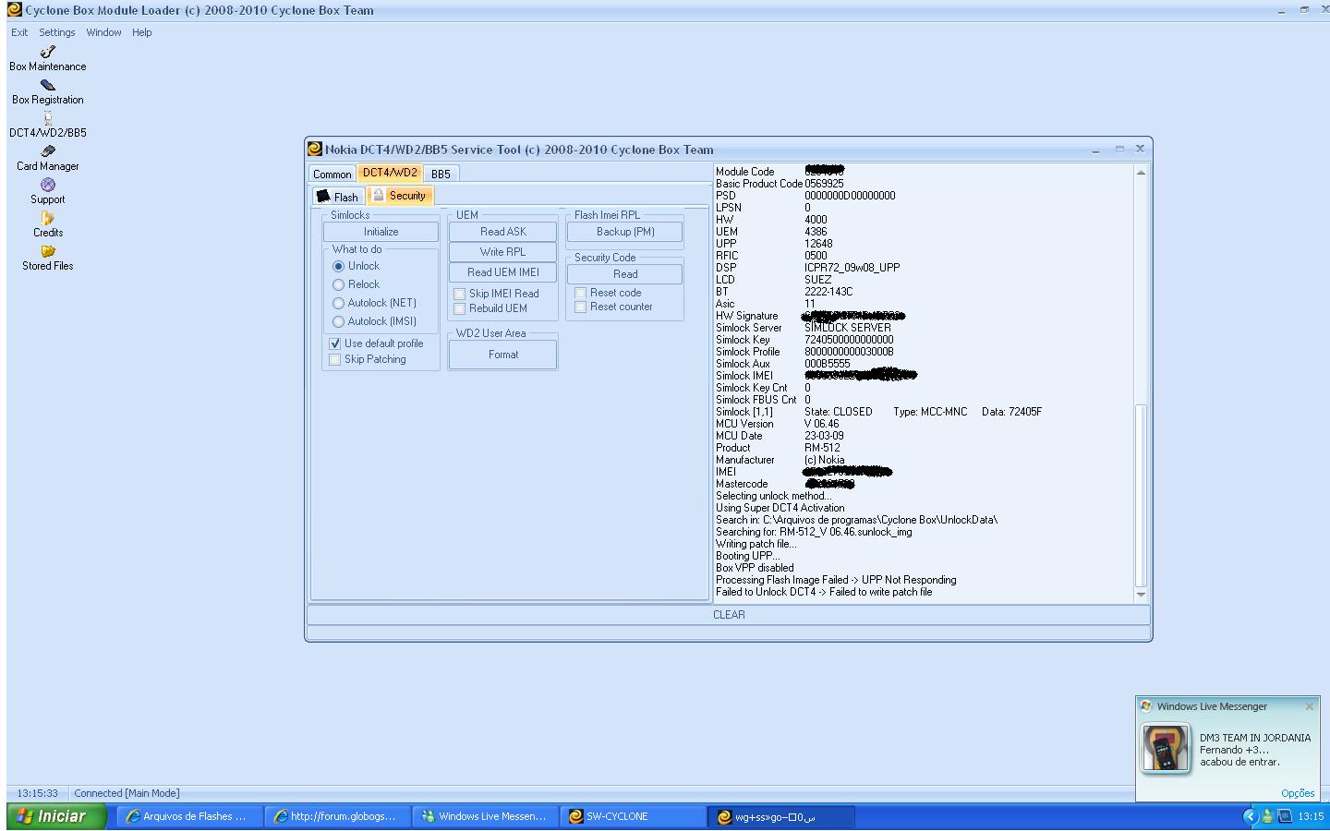Viewport: 1330px width, 831px height.
Task: Click Connected [Main Mode] status text
Action: click(x=127, y=793)
